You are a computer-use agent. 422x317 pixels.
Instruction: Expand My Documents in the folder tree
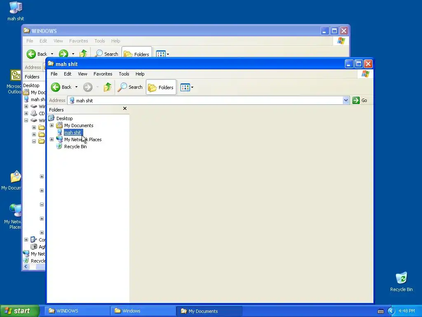[52, 125]
